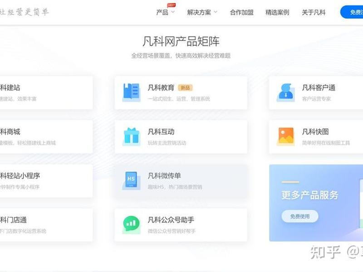Expand the 解决方案 dropdown chevron

coord(216,12)
